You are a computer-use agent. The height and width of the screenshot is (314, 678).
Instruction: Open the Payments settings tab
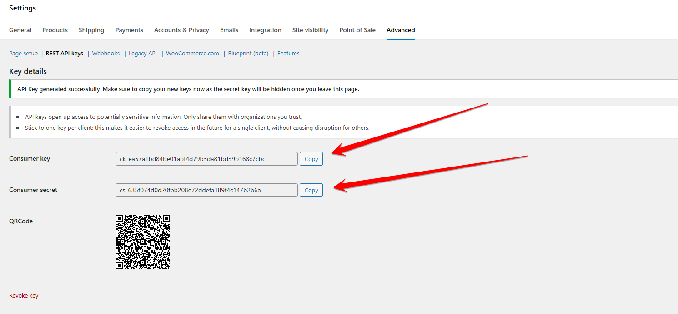pos(129,30)
